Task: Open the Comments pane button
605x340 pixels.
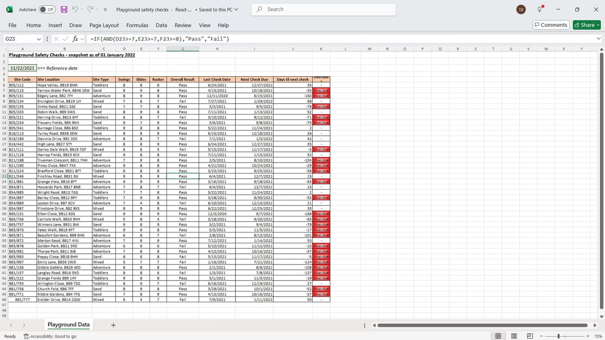Action: (x=551, y=25)
